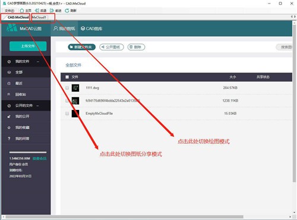Collapse the 公开的文件 sidebar section
This screenshot has height=220, width=297.
37,105
